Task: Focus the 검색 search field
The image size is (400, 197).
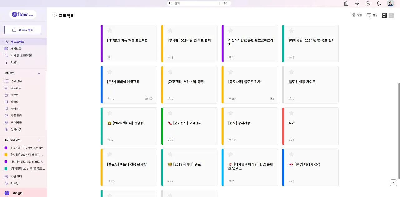Action: 196,3
